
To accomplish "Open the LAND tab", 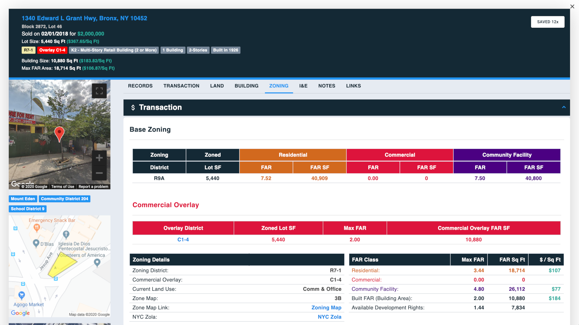I will pos(217,86).
